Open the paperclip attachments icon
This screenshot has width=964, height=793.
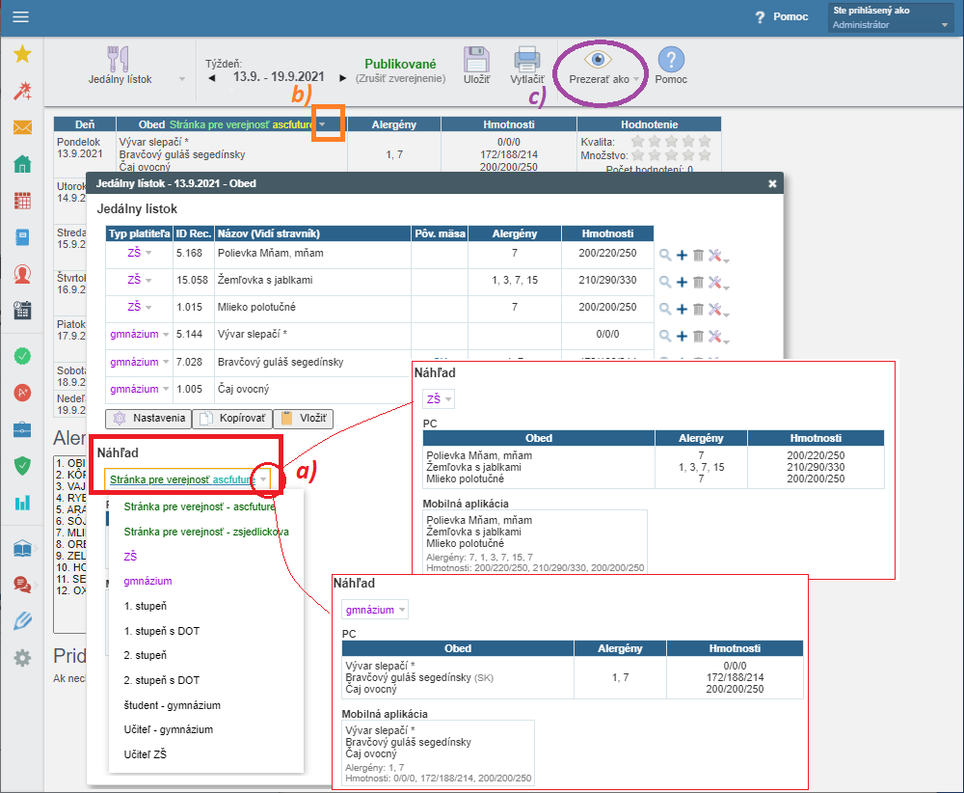(22, 621)
